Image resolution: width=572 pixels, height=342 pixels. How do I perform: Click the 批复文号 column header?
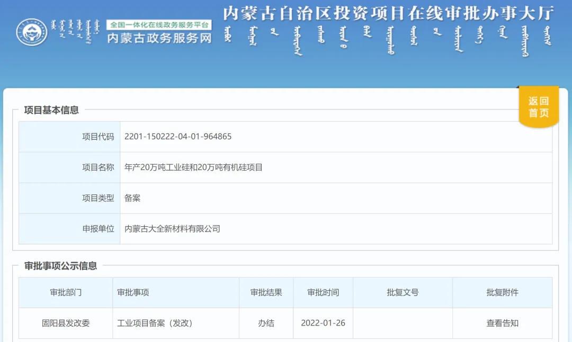click(403, 292)
